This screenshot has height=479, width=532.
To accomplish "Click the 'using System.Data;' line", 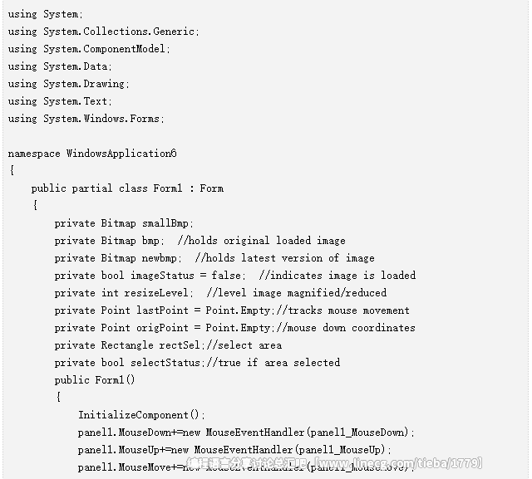I will click(x=60, y=66).
